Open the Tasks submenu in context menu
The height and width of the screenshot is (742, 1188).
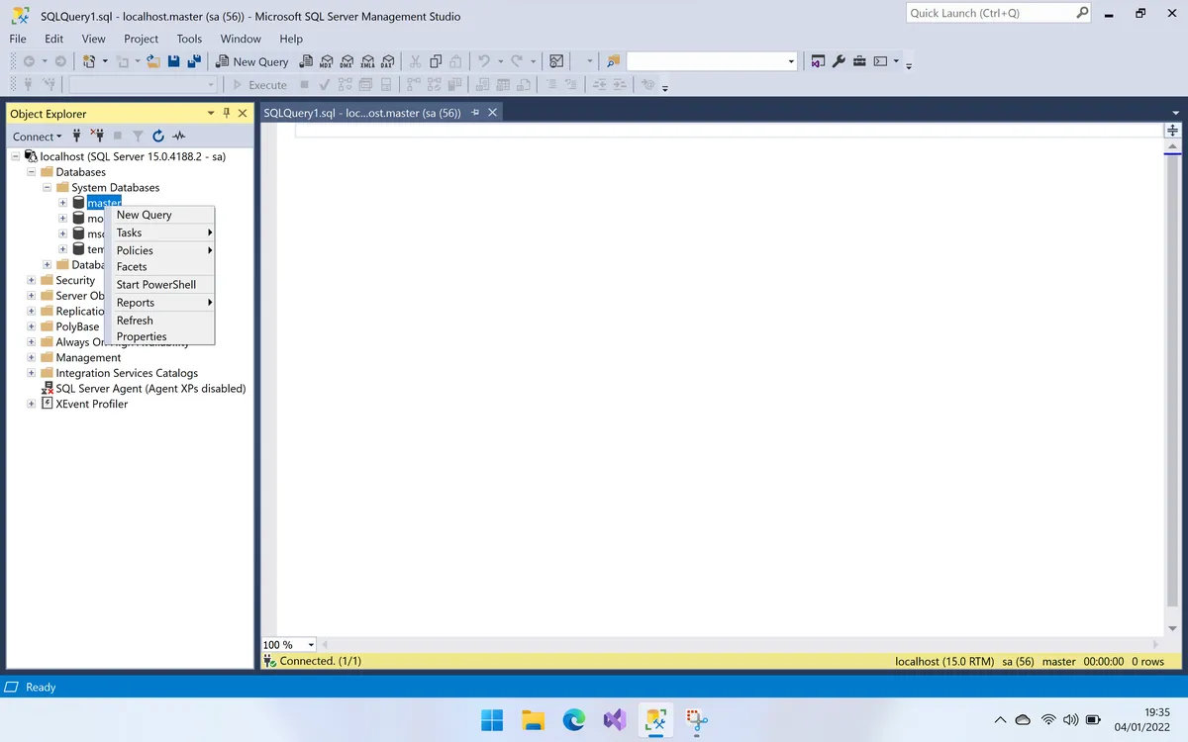coord(159,232)
